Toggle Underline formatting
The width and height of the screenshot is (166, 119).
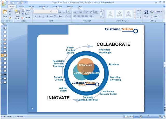tap(43, 16)
